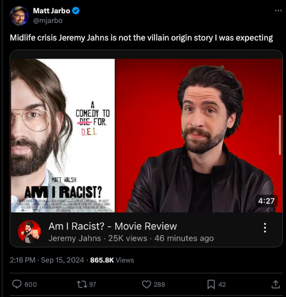286x297 pixels.
Task: Click the reply speech bubble icon
Action: click(x=17, y=284)
